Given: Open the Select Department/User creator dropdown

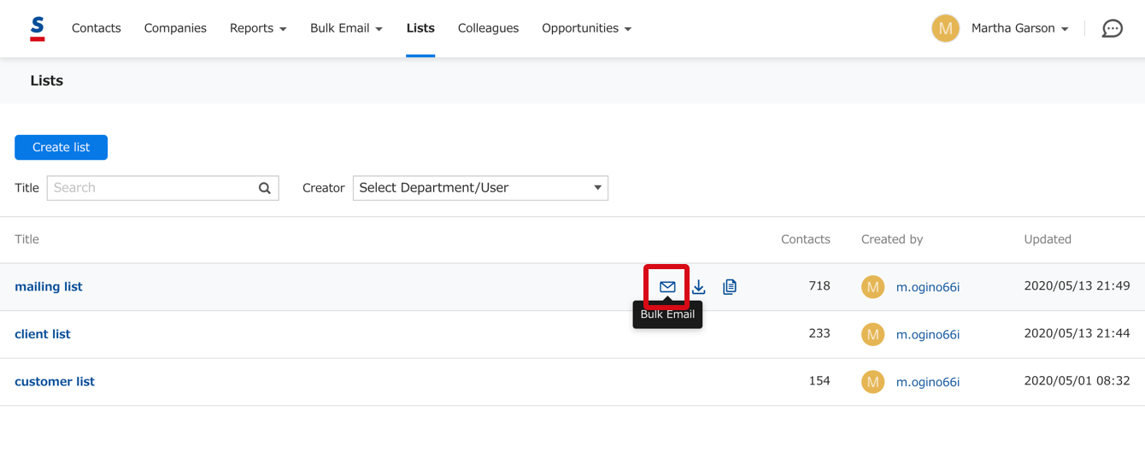Looking at the screenshot, I should coord(480,188).
